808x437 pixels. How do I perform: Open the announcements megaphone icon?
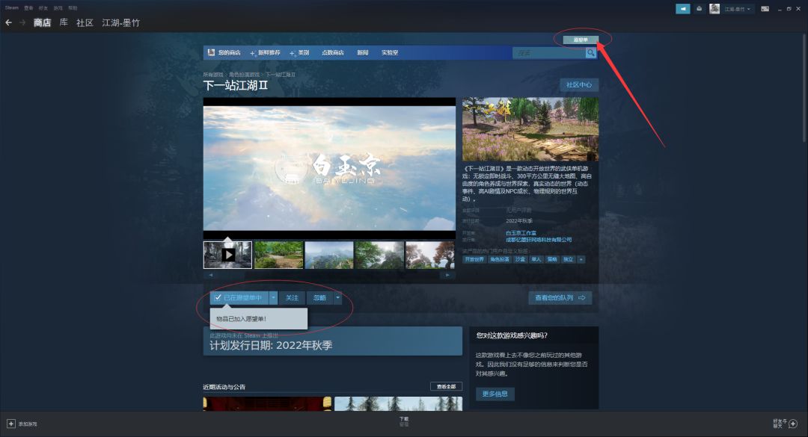[x=683, y=9]
